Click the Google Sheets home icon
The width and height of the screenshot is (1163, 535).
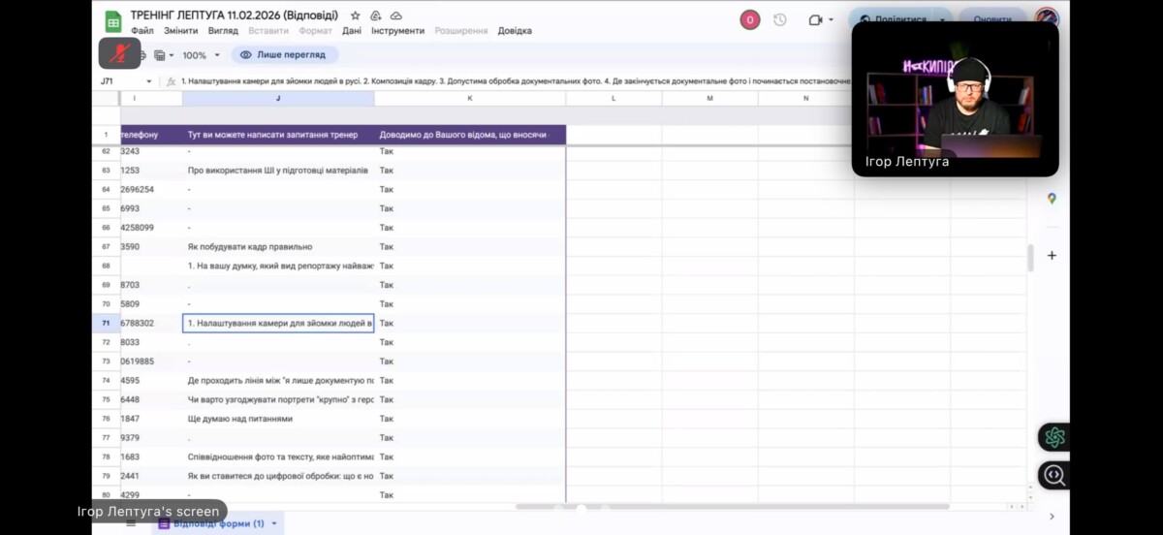[112, 21]
